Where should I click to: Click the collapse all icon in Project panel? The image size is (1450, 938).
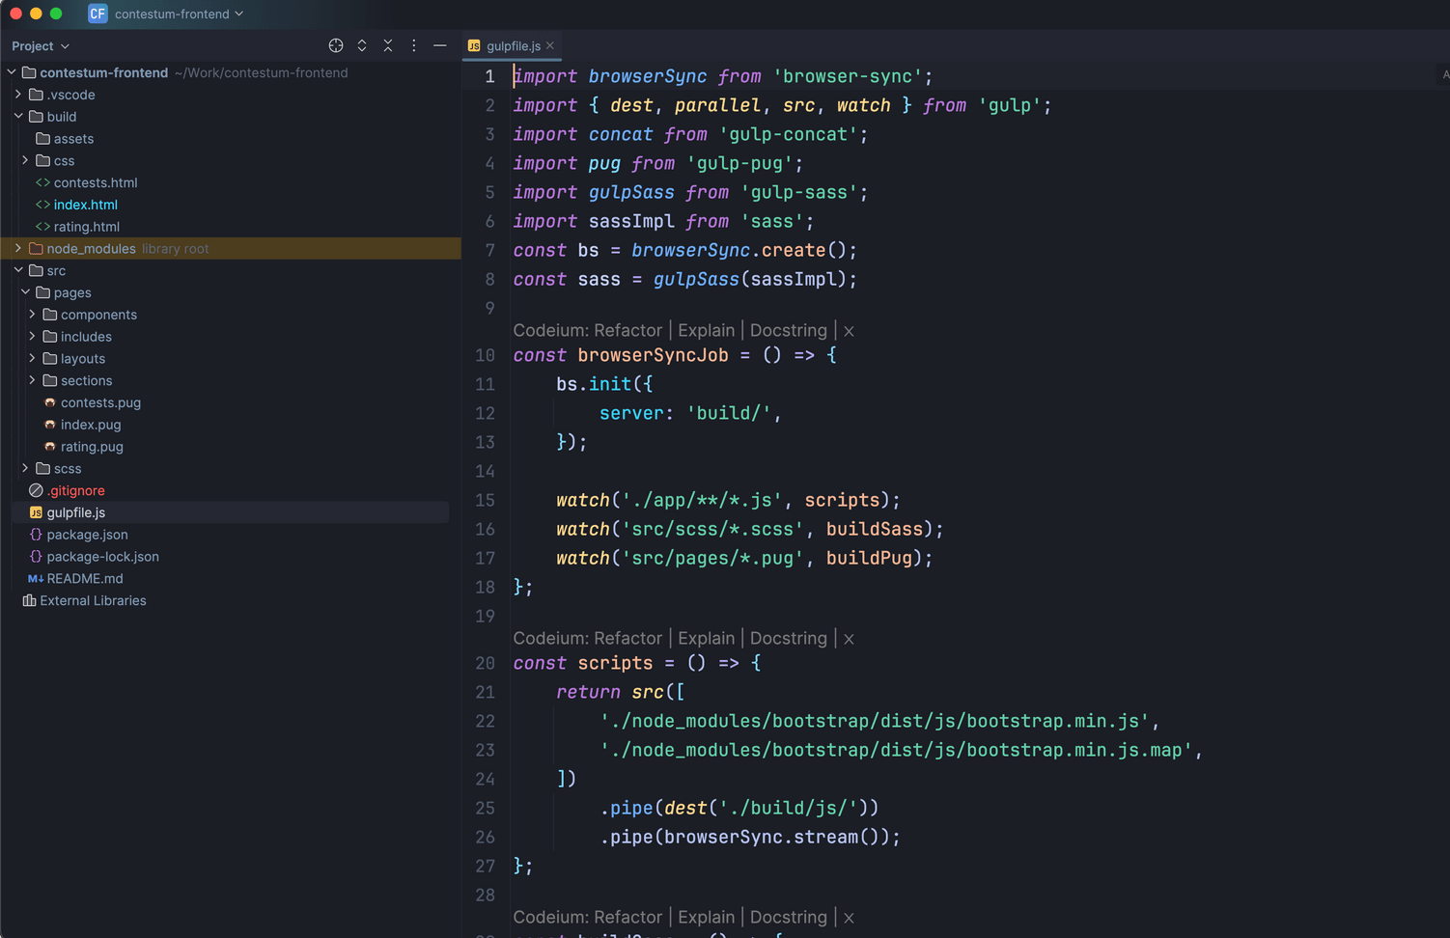click(x=388, y=45)
